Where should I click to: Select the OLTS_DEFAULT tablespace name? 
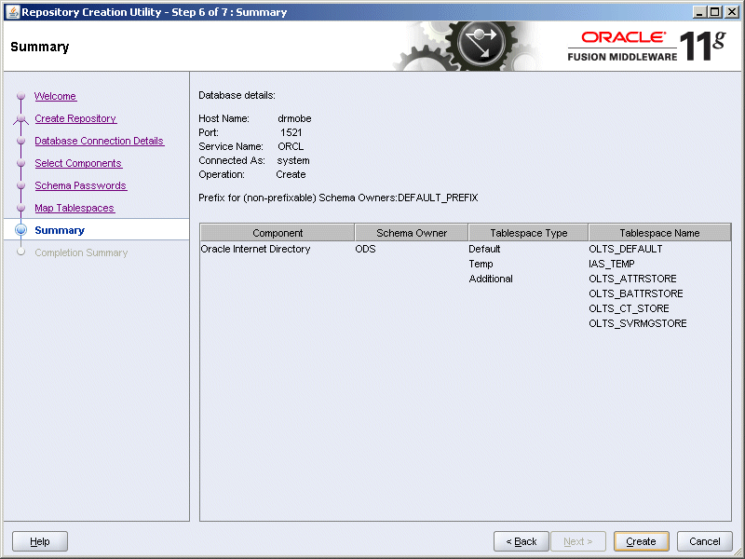pos(625,249)
